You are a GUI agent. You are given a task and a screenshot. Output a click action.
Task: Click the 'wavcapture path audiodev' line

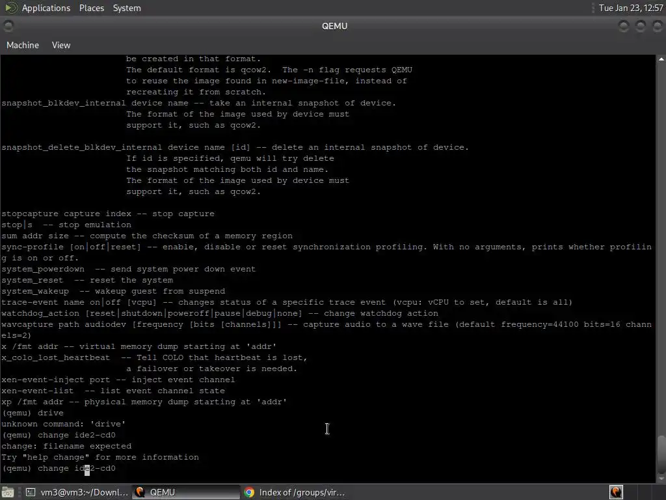[326, 330]
